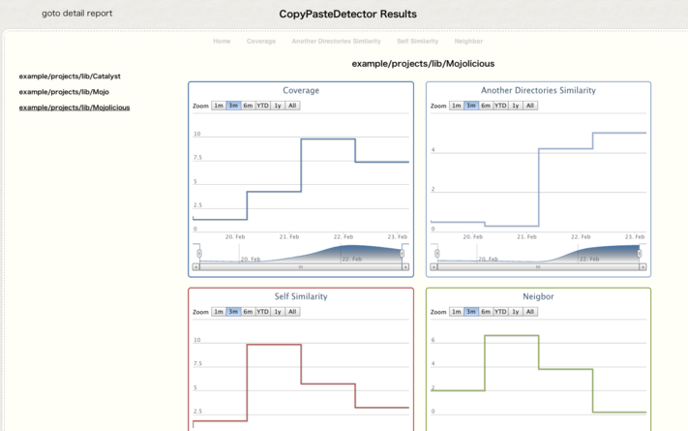The image size is (688, 431).
Task: Grab Coverage navigator left range handle
Action: 199,254
